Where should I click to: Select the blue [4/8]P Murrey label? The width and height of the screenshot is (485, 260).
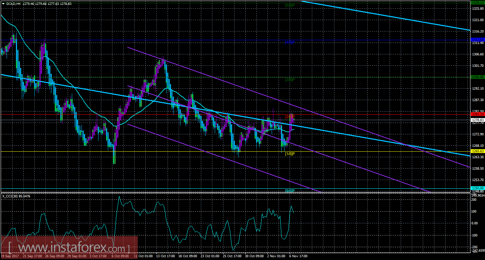pos(290,42)
